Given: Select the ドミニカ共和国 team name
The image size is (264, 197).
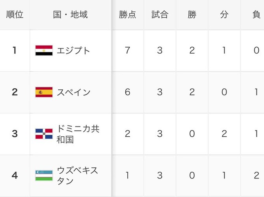Looking at the screenshot, I should coord(78,134).
